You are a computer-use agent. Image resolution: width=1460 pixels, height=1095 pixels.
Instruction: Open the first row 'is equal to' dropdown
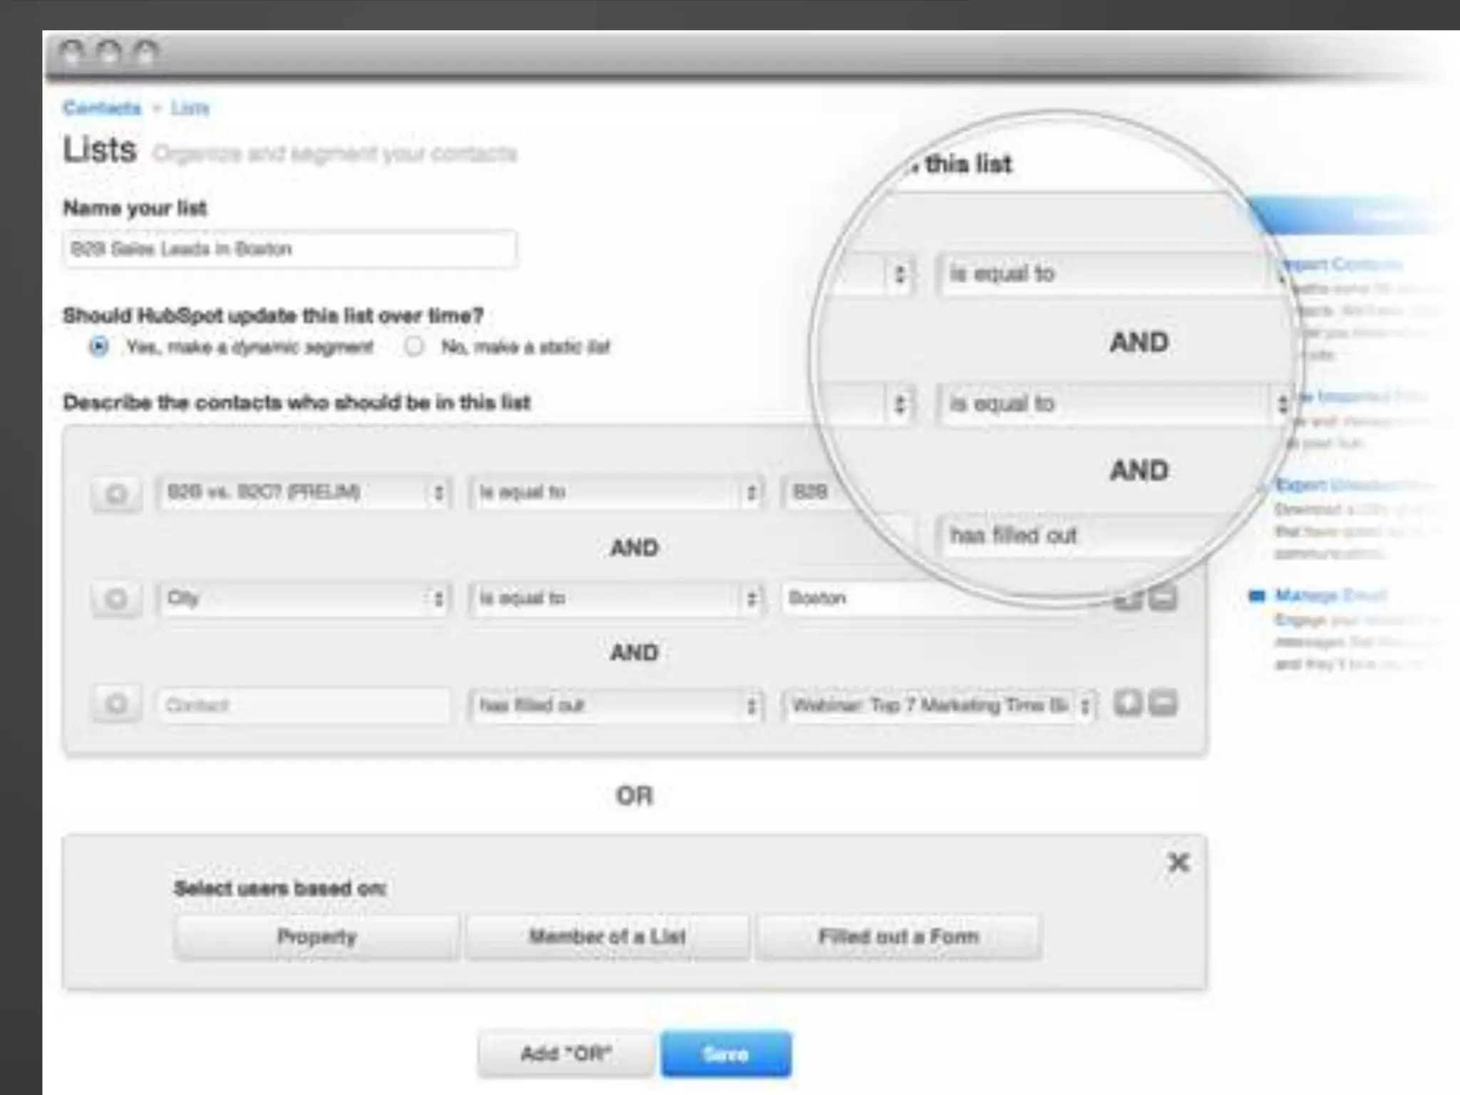(x=616, y=493)
